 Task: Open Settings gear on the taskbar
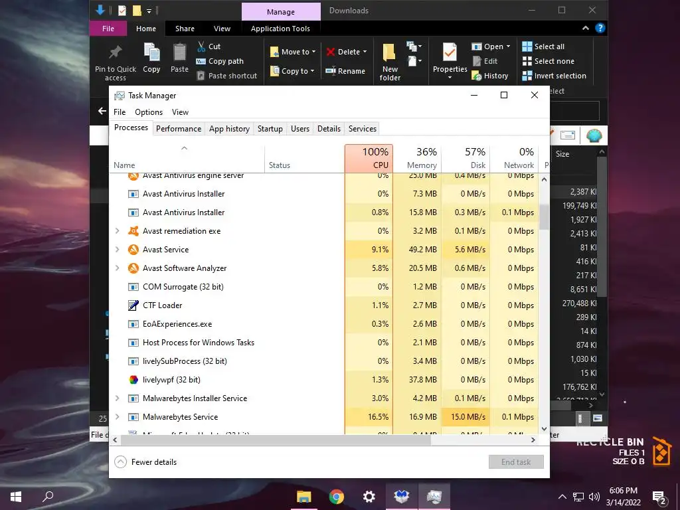tap(369, 496)
